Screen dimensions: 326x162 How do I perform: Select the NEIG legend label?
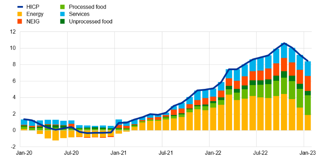(33, 21)
